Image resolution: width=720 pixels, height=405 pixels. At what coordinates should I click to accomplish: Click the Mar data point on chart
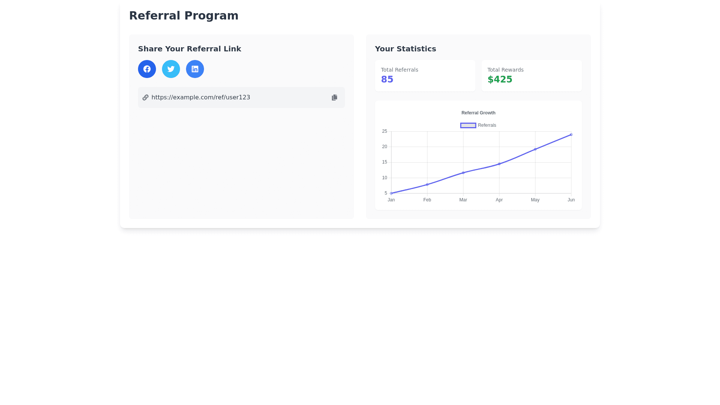pos(463,173)
